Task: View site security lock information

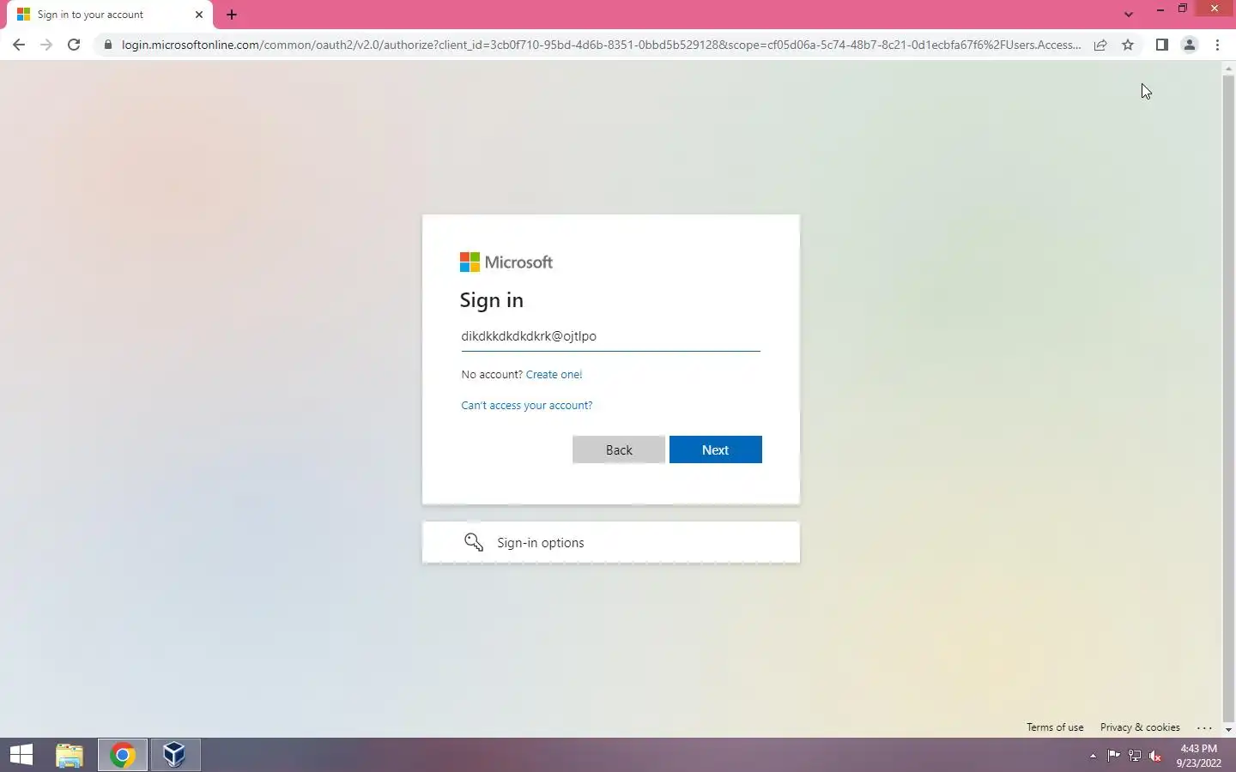Action: point(107,45)
